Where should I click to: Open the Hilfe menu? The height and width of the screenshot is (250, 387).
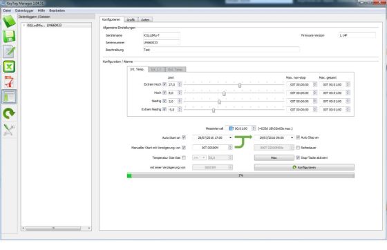point(41,10)
